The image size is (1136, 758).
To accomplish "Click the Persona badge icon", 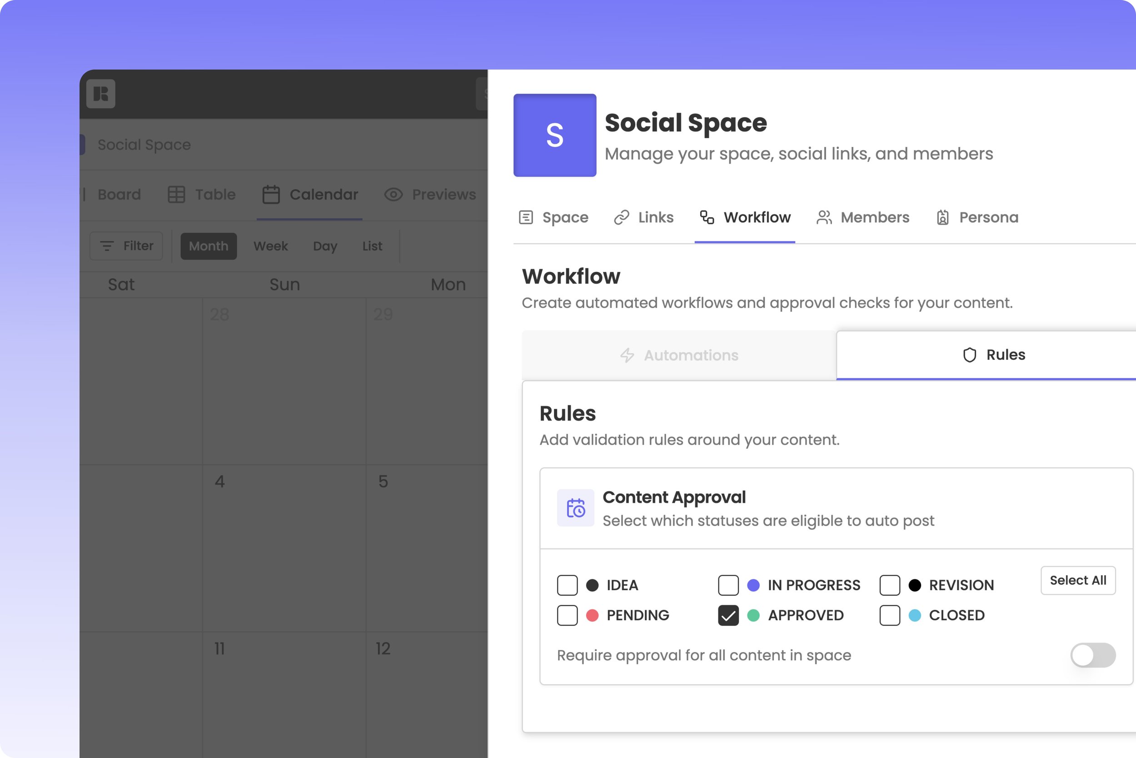I will coord(942,217).
